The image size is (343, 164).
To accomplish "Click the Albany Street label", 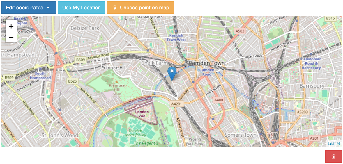I will pos(179,128).
